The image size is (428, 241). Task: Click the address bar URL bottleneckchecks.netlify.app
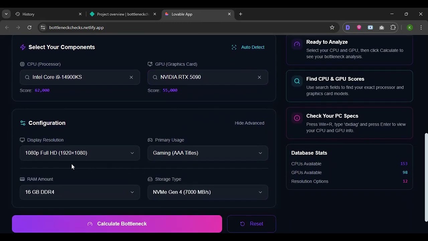tap(76, 27)
